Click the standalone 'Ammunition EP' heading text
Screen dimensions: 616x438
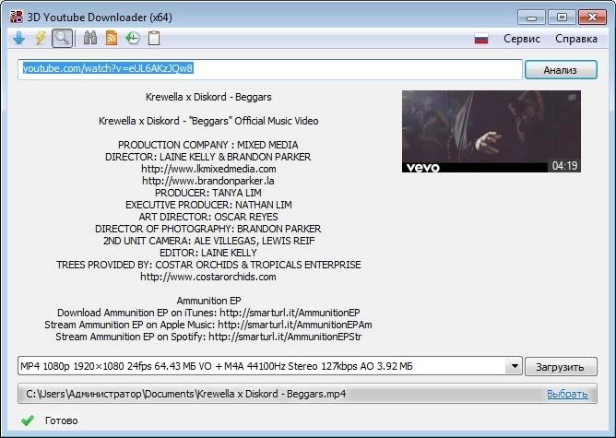208,301
